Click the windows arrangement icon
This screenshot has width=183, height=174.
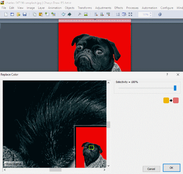click(124, 14)
